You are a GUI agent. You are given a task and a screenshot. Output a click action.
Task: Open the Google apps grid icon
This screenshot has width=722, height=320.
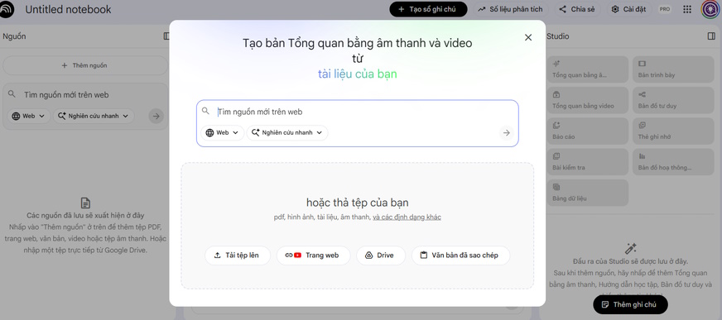[x=687, y=9]
